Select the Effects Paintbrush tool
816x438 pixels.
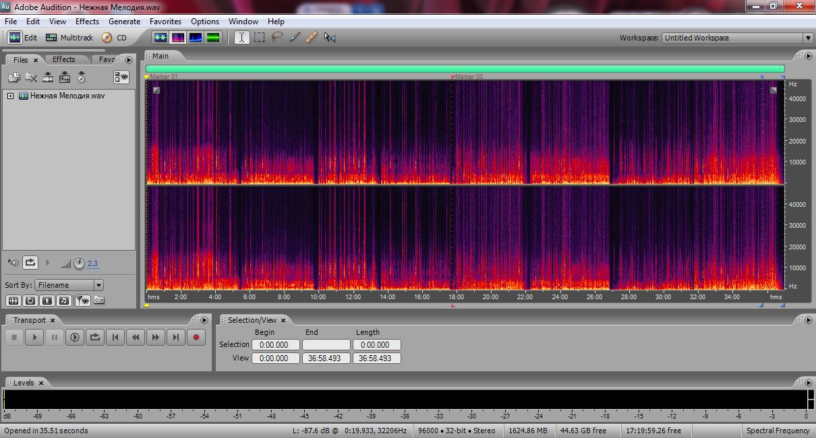(294, 38)
